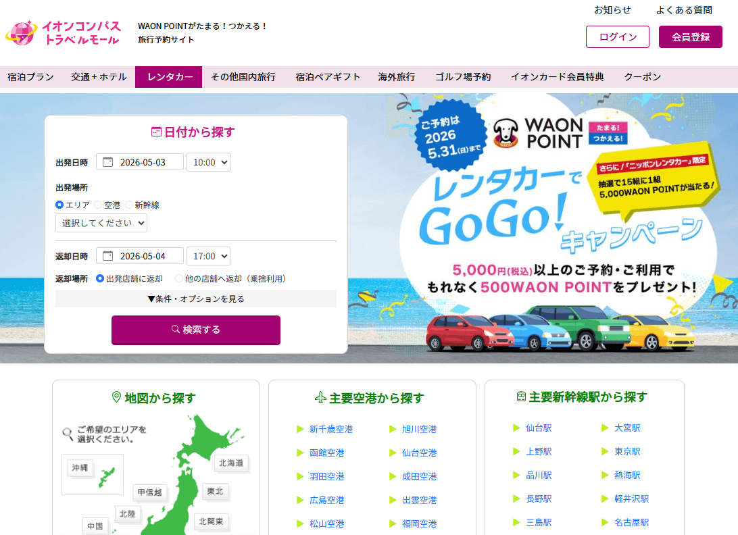Open the 軽井沢駅 link
The width and height of the screenshot is (738, 535).
pos(632,499)
